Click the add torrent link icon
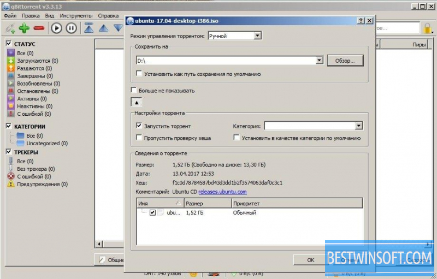This screenshot has height=279, width=437. [10, 28]
